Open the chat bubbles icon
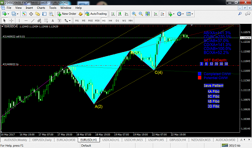The width and height of the screenshot is (252, 148). tap(248, 14)
